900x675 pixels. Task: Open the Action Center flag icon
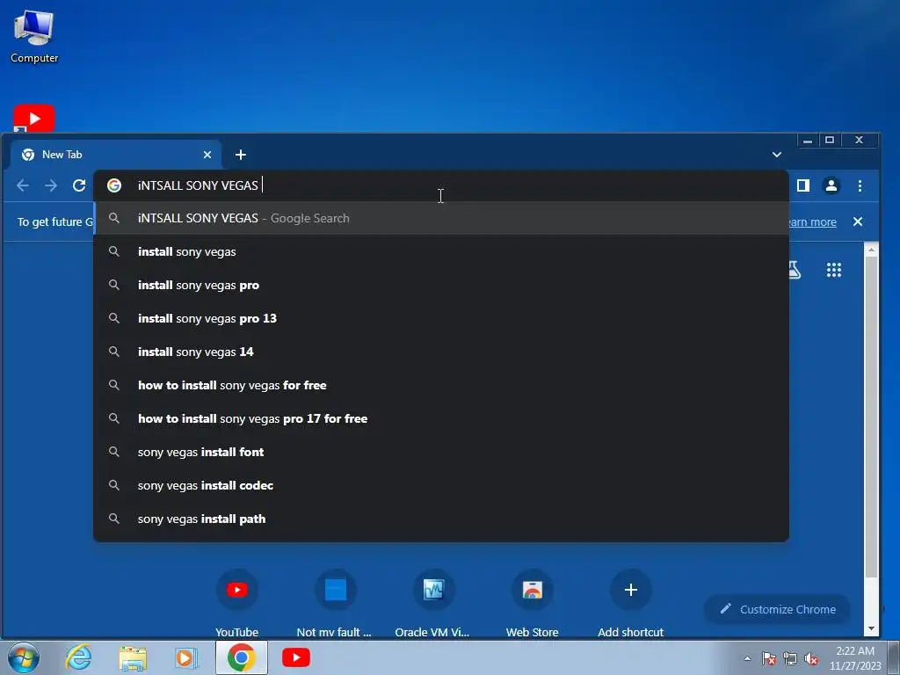[769, 658]
